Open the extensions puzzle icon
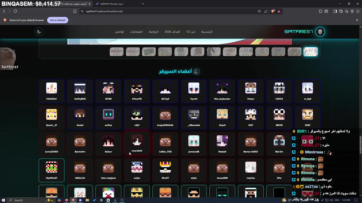Screen dimensions: 362x203 [320, 11]
